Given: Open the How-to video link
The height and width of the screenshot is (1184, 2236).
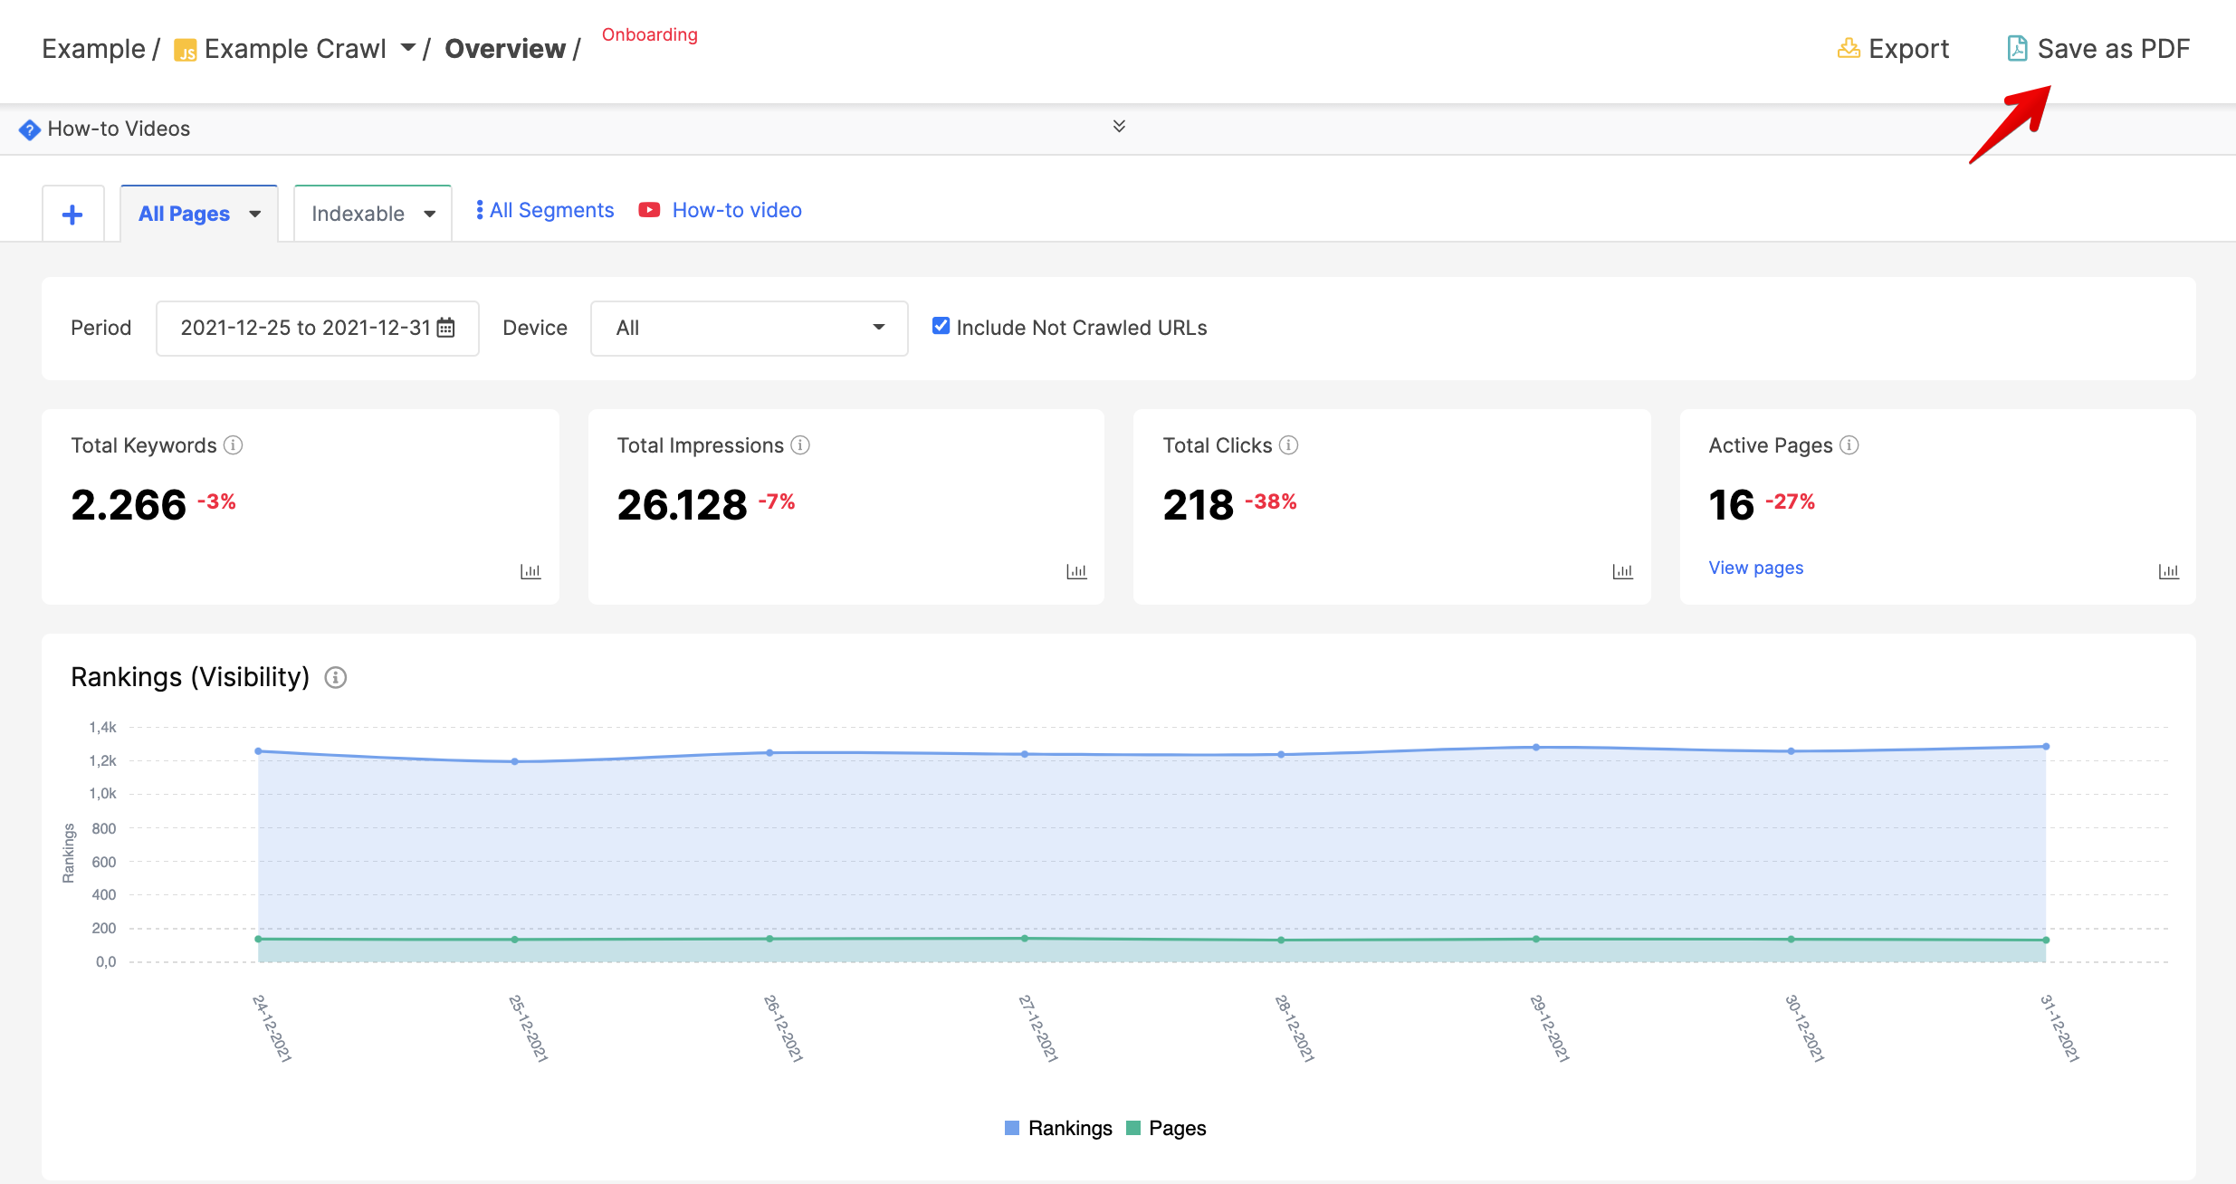Looking at the screenshot, I should [737, 210].
